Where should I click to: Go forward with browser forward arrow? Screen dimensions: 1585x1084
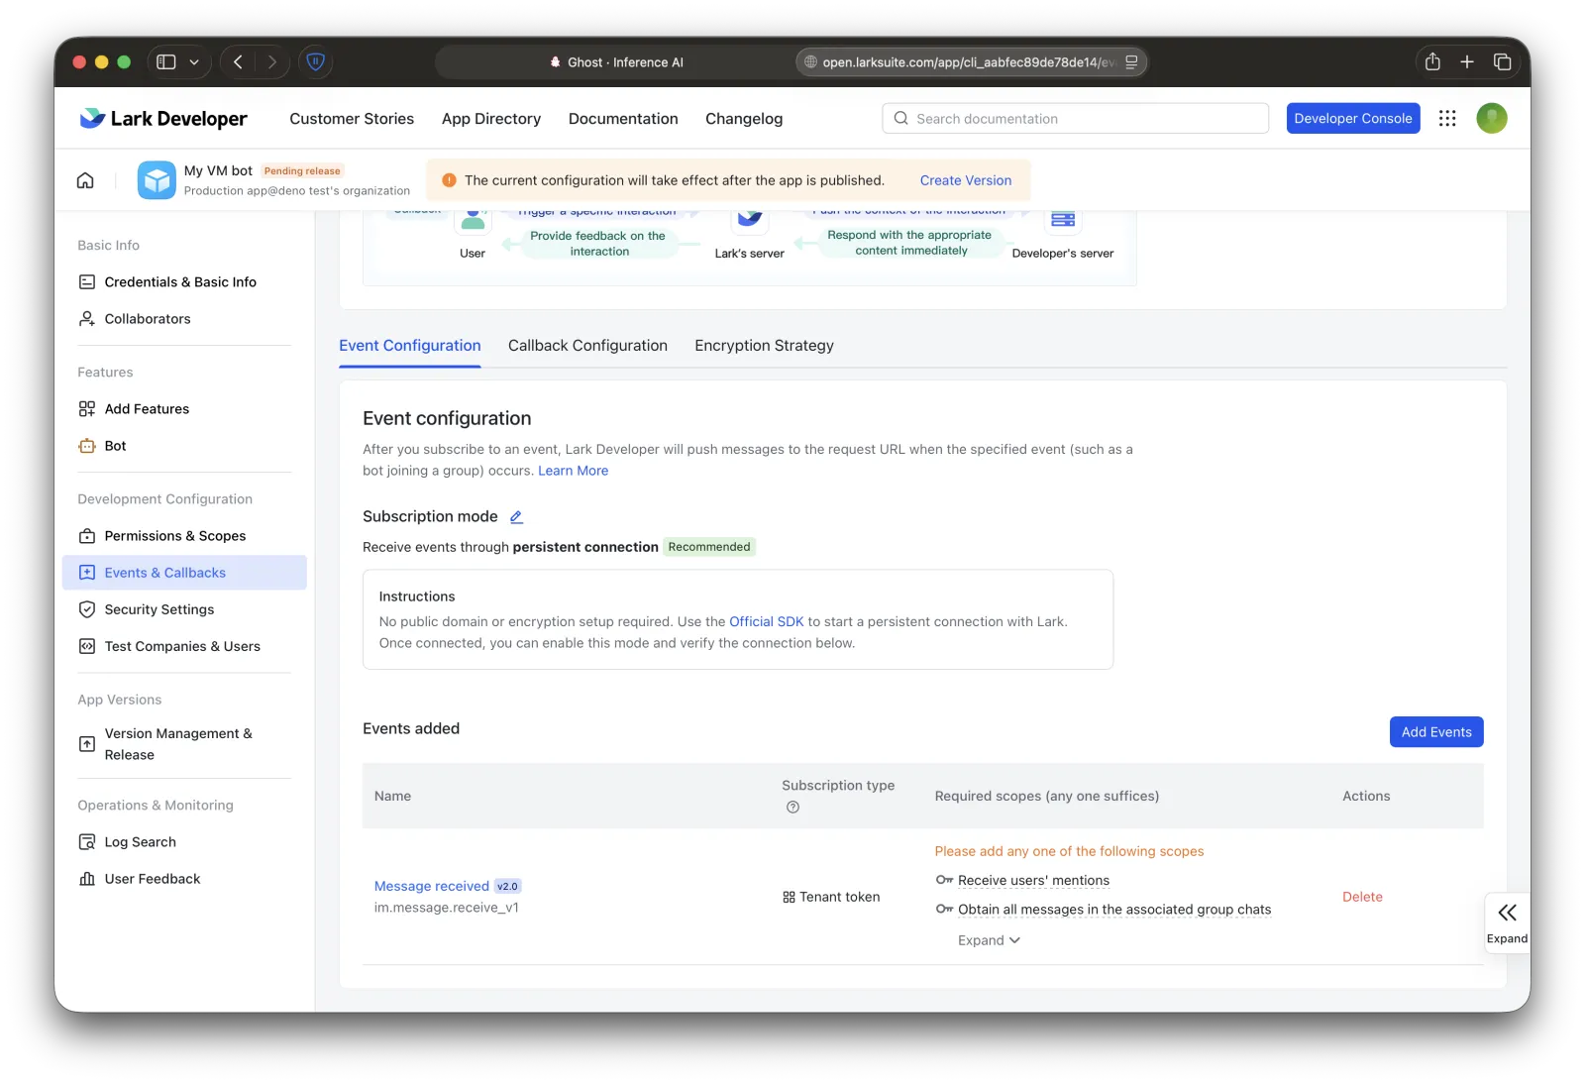point(271,62)
